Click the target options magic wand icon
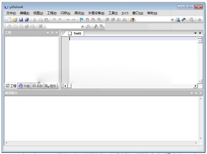This screenshot has width=207, height=154. tap(88, 26)
